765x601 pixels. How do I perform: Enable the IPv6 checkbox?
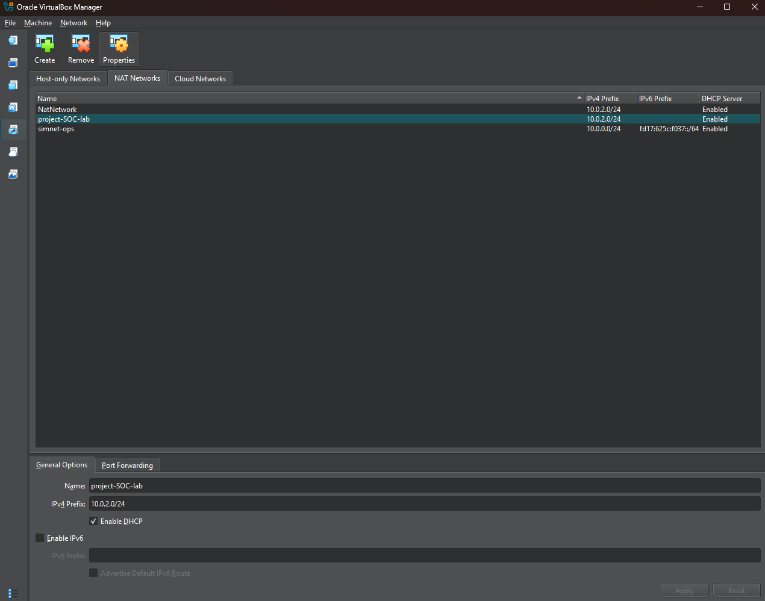tap(40, 537)
